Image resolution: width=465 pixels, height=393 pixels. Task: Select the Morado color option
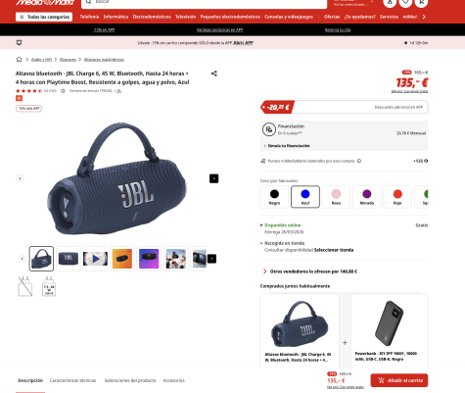click(367, 197)
